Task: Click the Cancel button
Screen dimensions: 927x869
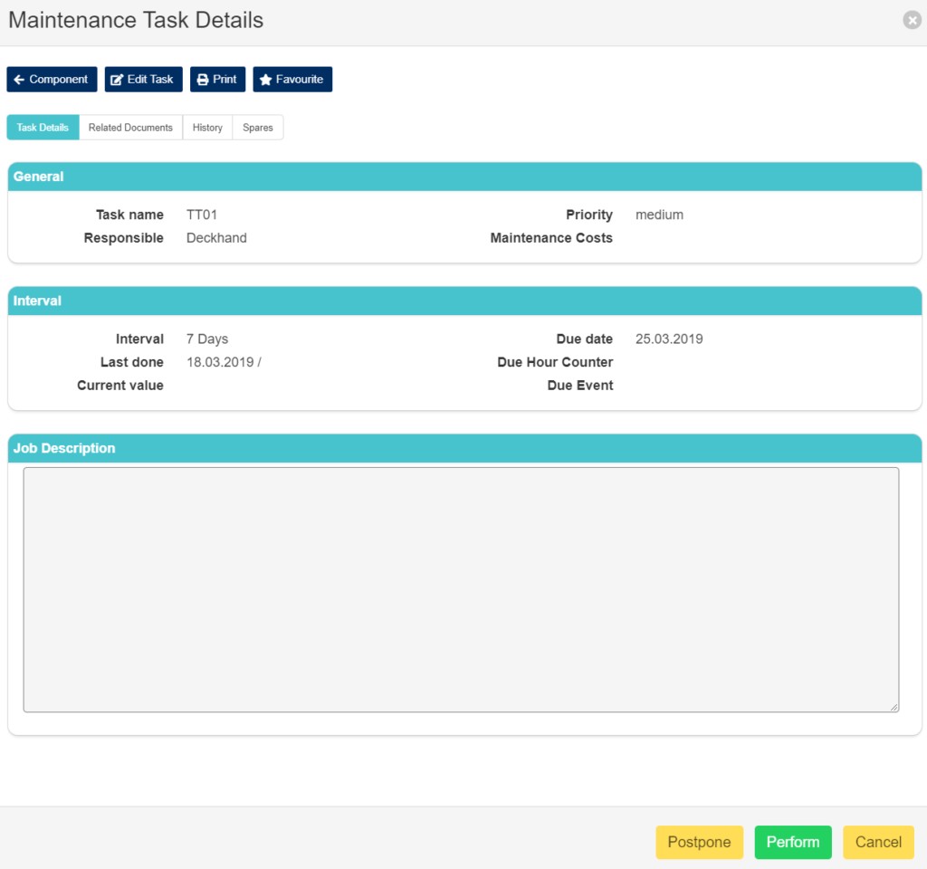Action: [x=878, y=842]
